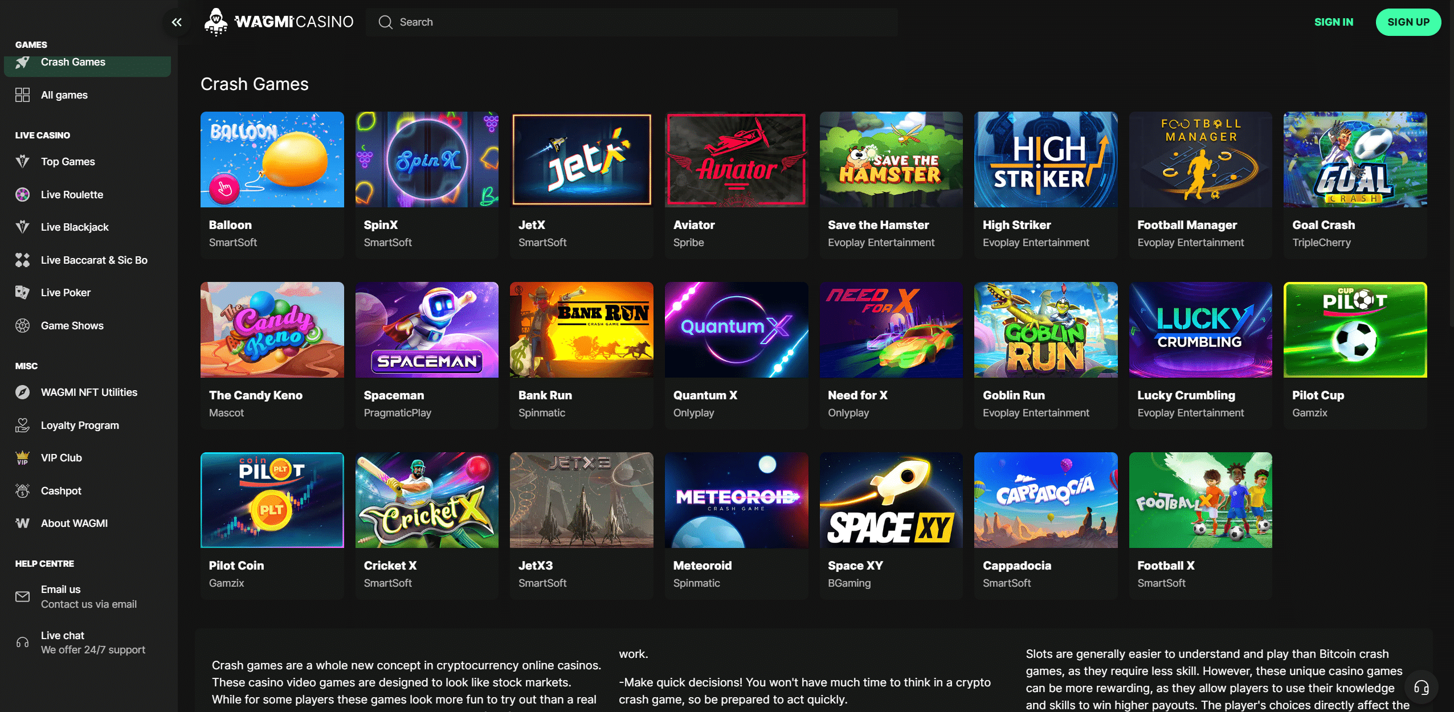
Task: Open the JetX3 thumbnail
Action: 582,500
